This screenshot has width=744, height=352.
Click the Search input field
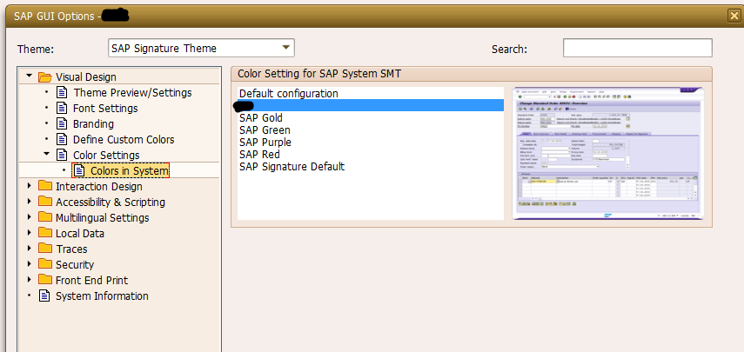pyautogui.click(x=637, y=48)
